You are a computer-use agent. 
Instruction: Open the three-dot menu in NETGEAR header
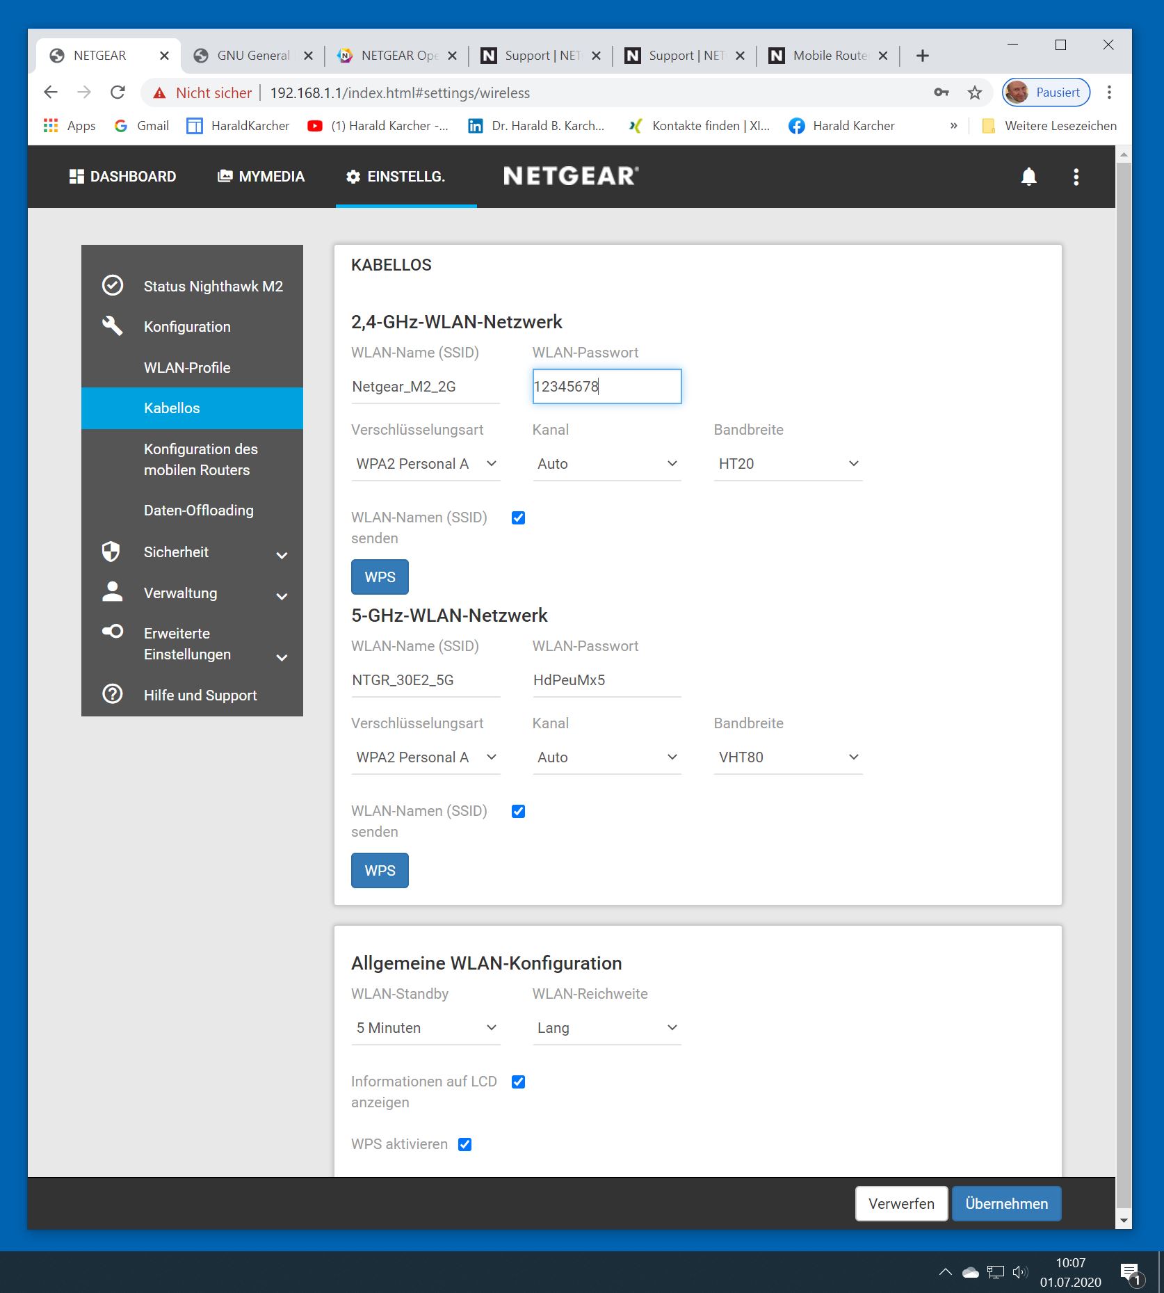1076,177
